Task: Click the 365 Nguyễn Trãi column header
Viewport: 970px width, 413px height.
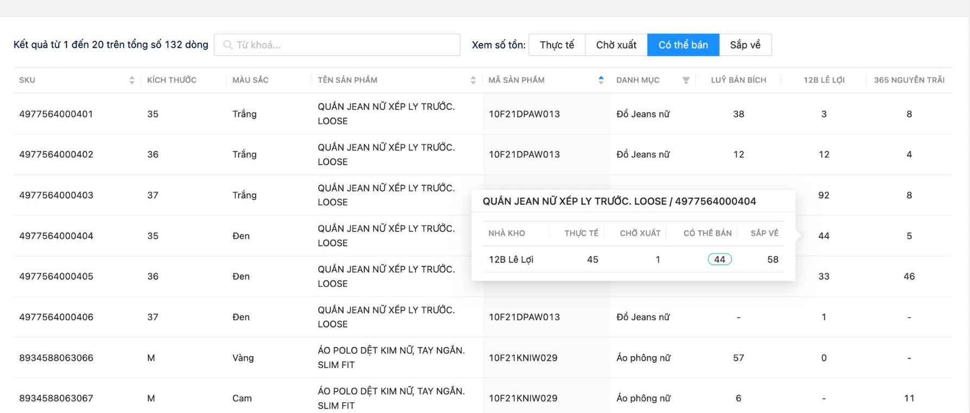Action: tap(909, 80)
